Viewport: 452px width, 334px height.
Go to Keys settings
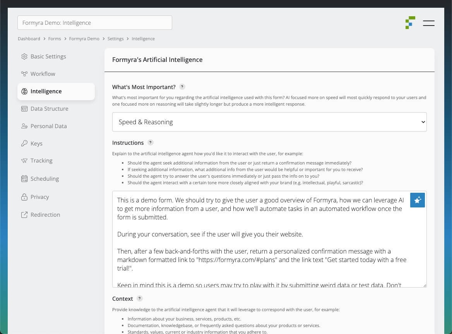click(56, 143)
